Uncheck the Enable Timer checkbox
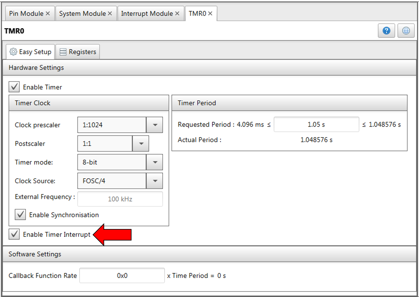Viewport: 419px width, 297px height. tap(14, 87)
